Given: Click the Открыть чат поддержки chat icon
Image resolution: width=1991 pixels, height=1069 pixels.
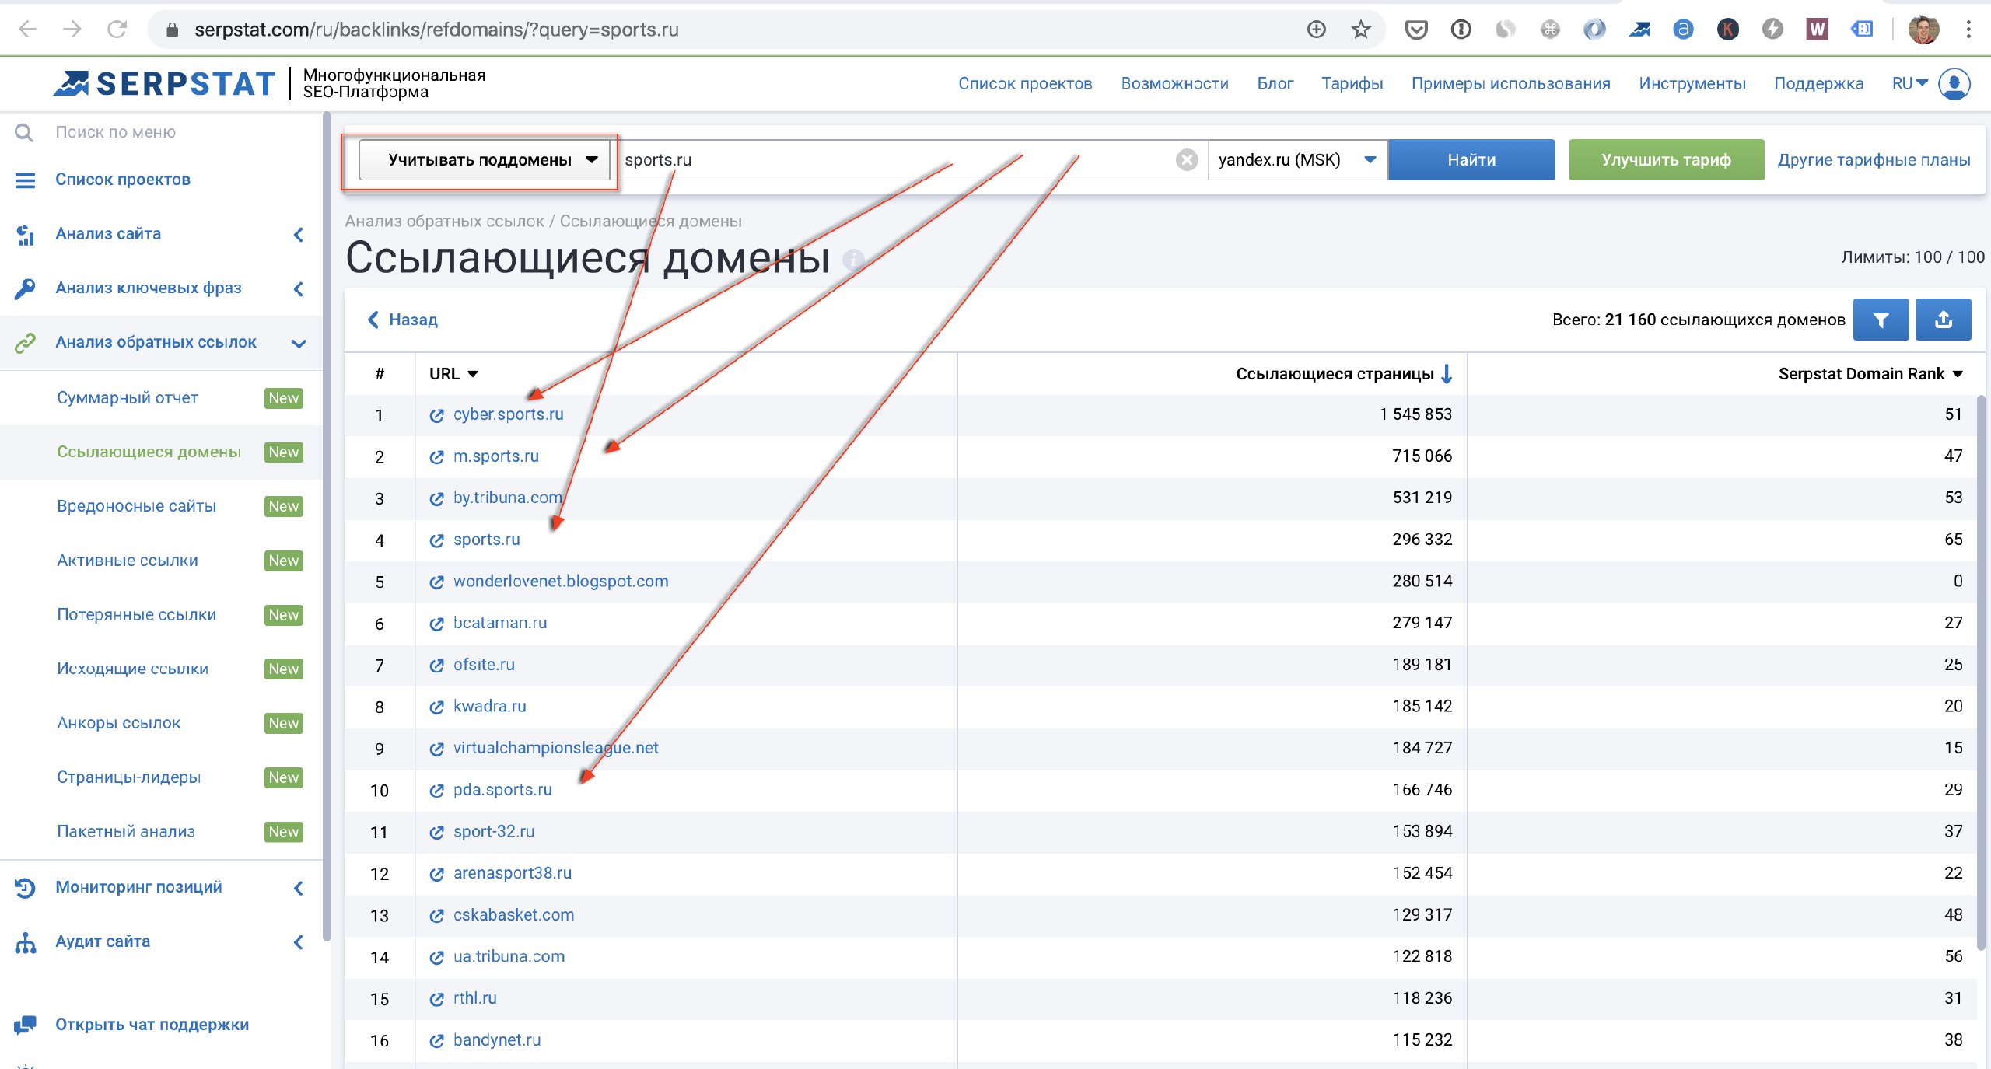Looking at the screenshot, I should [25, 1025].
